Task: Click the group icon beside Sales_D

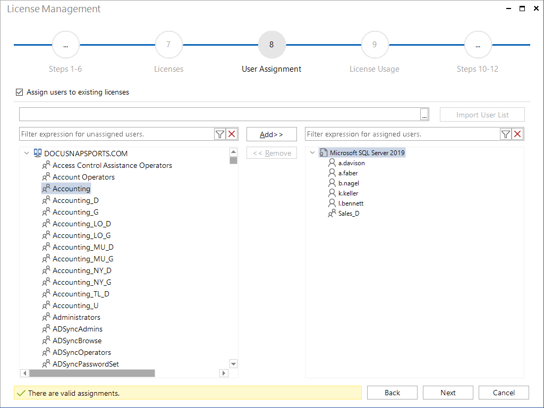Action: (332, 213)
